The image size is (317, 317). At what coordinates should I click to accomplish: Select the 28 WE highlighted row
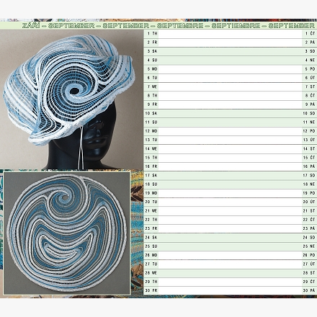click(x=230, y=273)
